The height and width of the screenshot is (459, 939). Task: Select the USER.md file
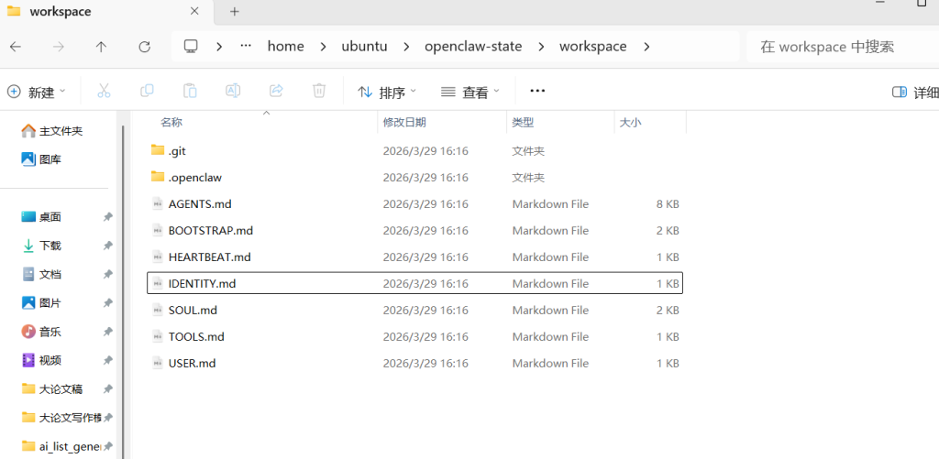[414, 363]
